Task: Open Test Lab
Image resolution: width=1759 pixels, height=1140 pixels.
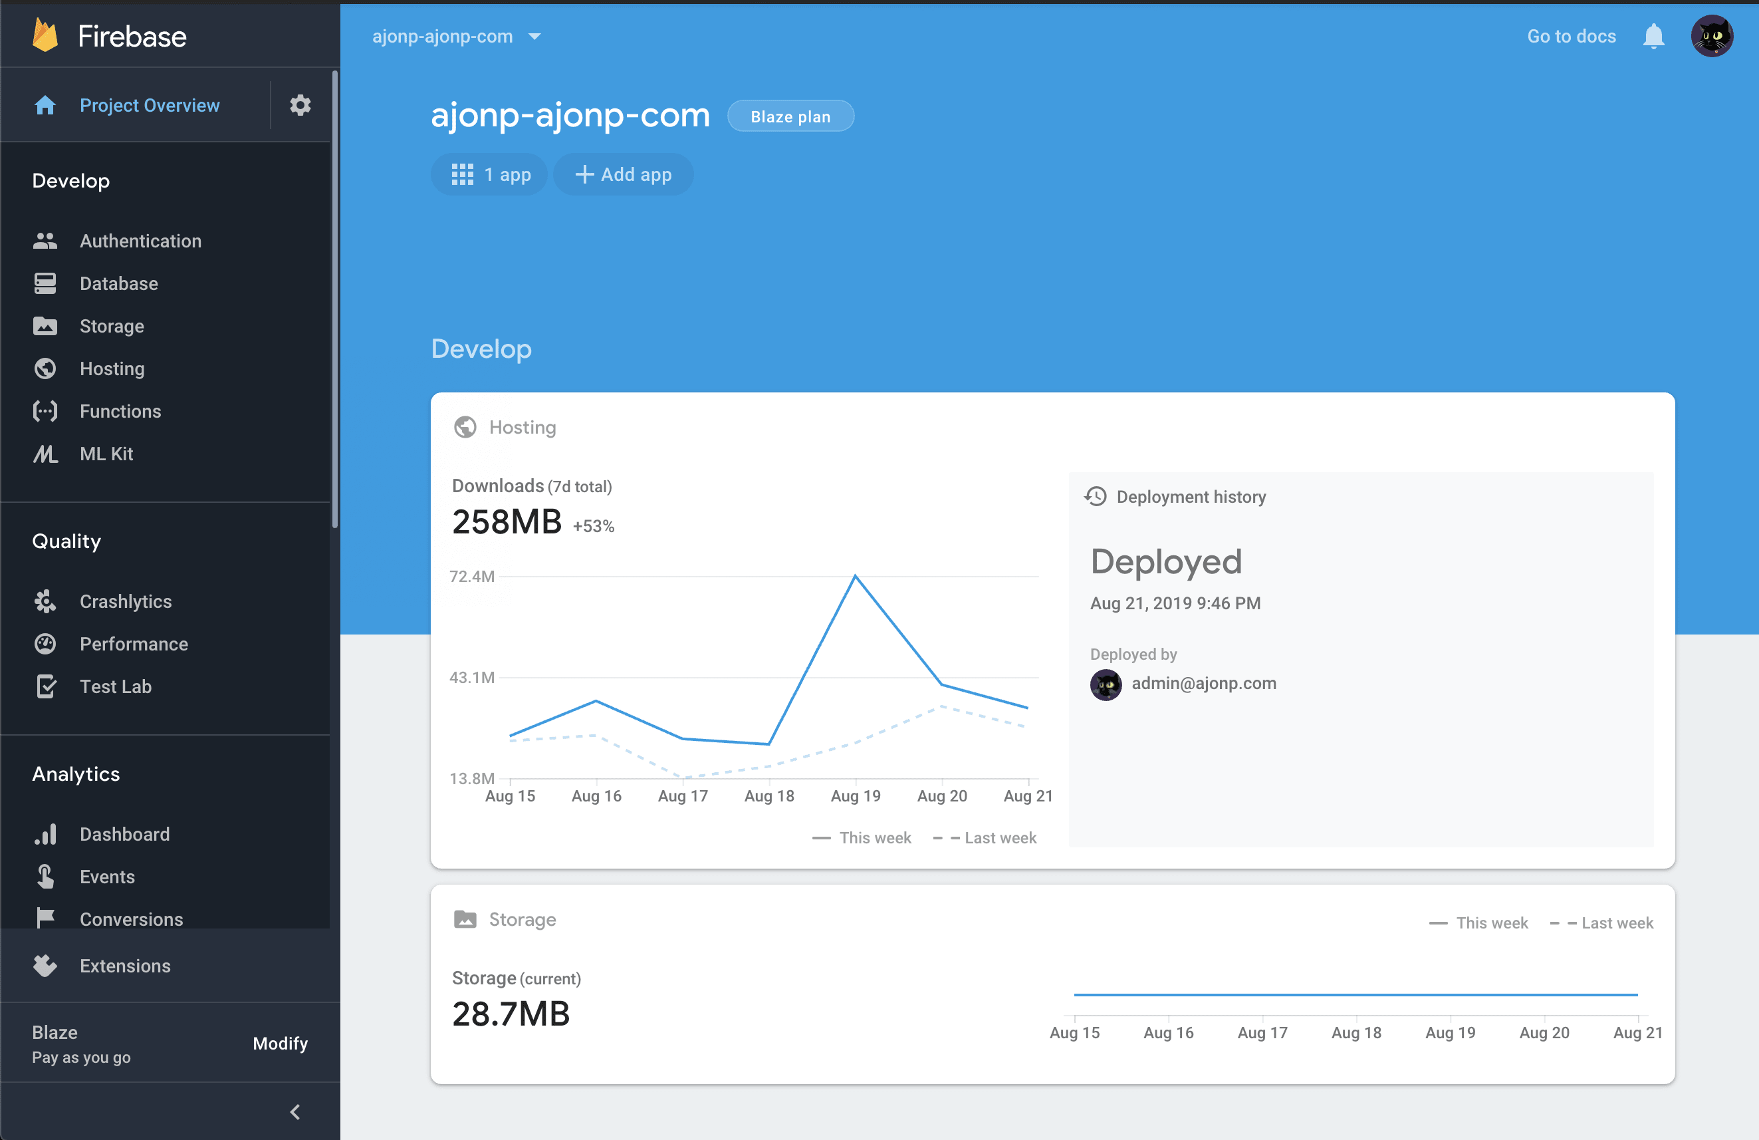Action: (x=115, y=687)
